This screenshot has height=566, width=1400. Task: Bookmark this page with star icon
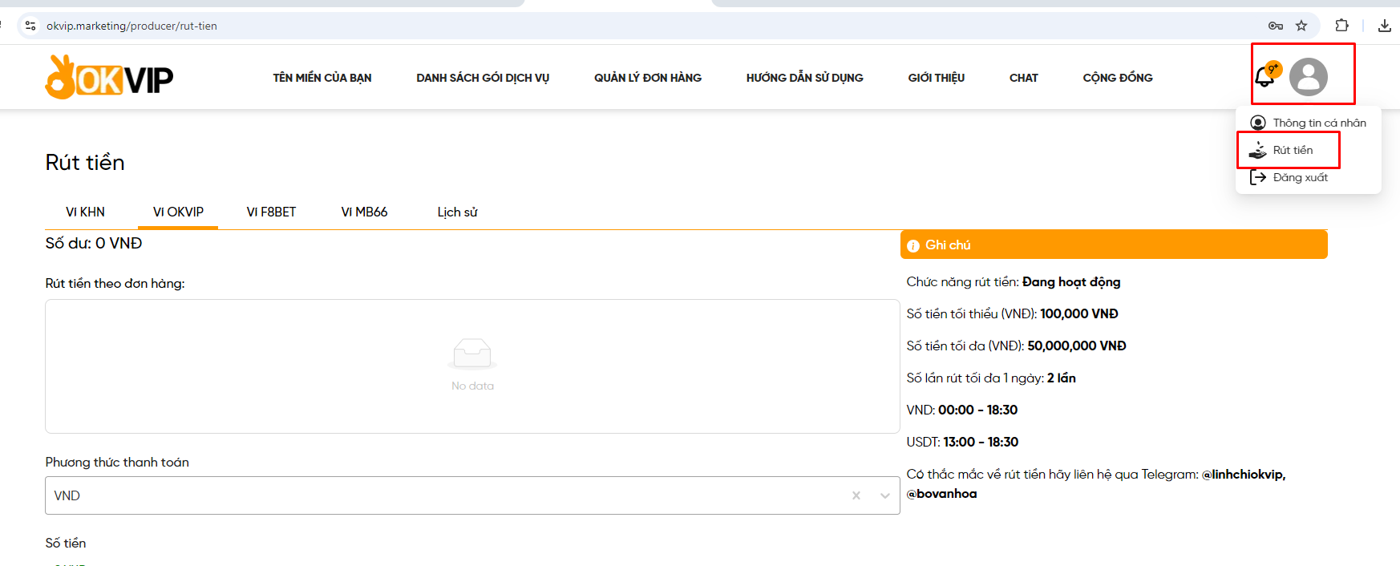[1301, 26]
